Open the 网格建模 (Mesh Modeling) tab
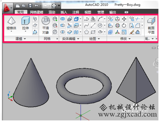The image size is (159, 121). (x=37, y=12)
